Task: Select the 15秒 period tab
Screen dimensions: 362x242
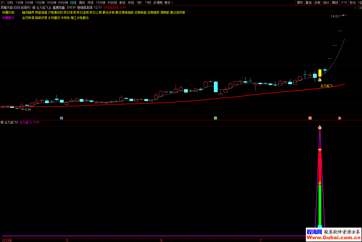Action: 148,3
